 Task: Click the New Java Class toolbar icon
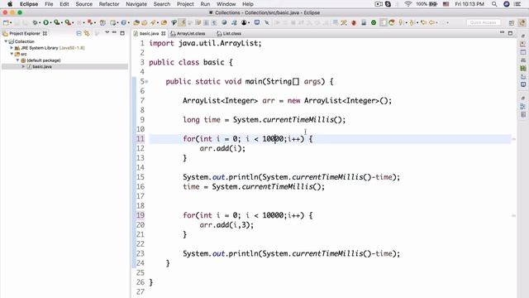click(123, 22)
